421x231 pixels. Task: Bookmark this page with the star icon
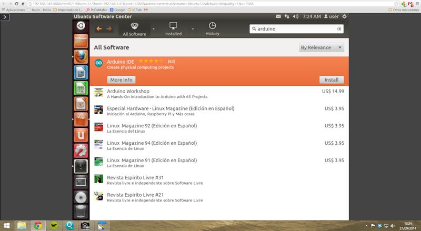click(396, 4)
